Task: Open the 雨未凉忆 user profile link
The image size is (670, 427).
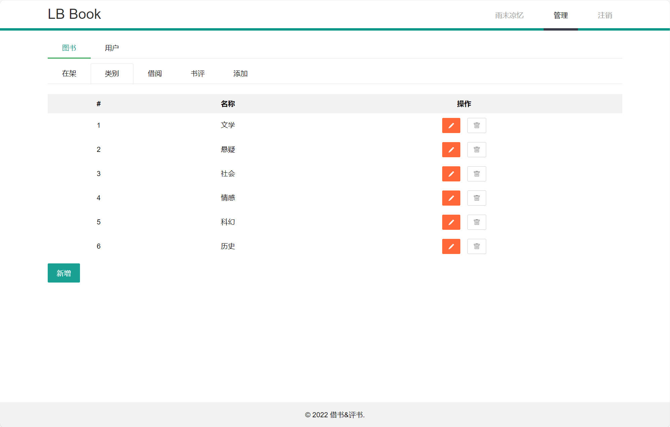Action: [x=509, y=15]
